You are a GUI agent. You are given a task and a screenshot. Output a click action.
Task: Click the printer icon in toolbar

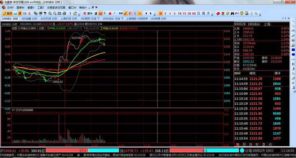[x=65, y=14]
